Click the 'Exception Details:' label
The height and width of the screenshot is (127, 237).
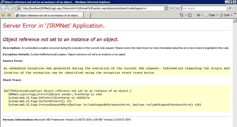16,54
